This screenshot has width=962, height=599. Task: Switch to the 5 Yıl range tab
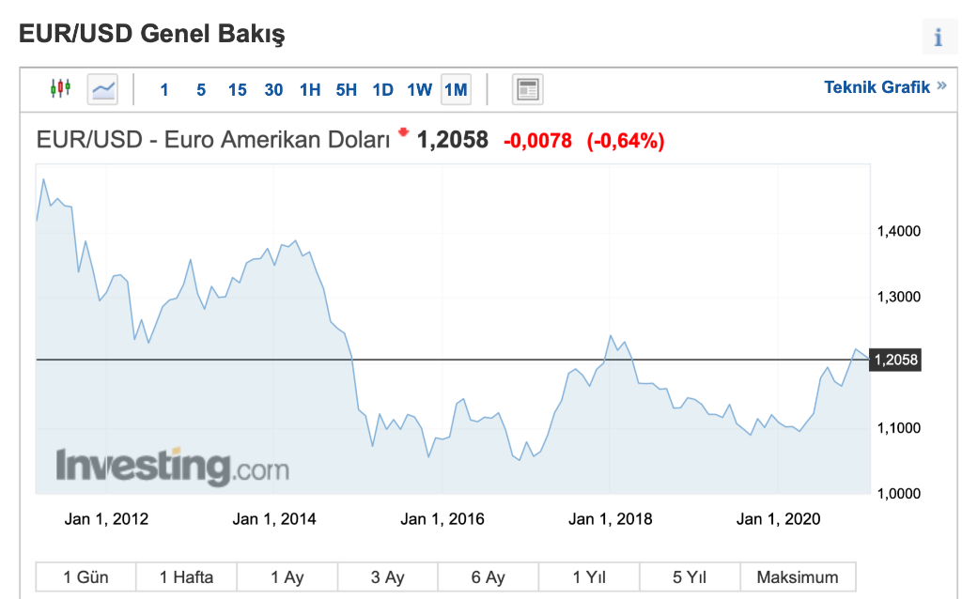tap(690, 576)
